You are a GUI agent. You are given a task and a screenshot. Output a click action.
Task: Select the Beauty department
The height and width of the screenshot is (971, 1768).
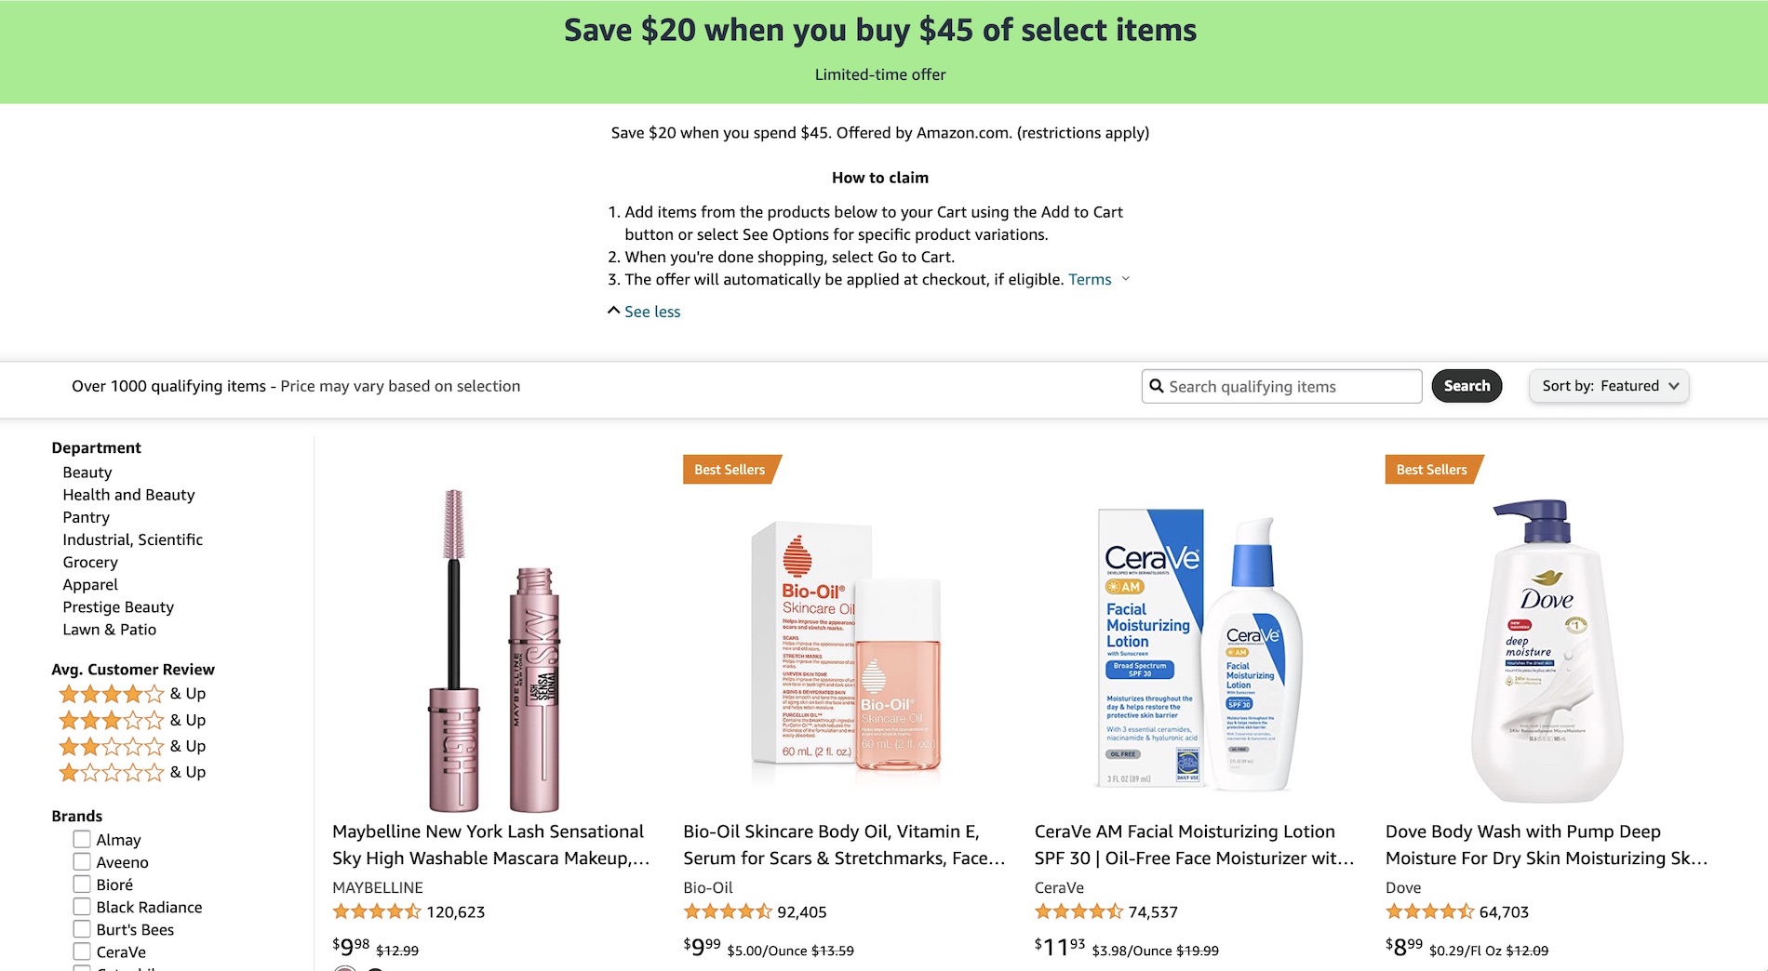(87, 472)
